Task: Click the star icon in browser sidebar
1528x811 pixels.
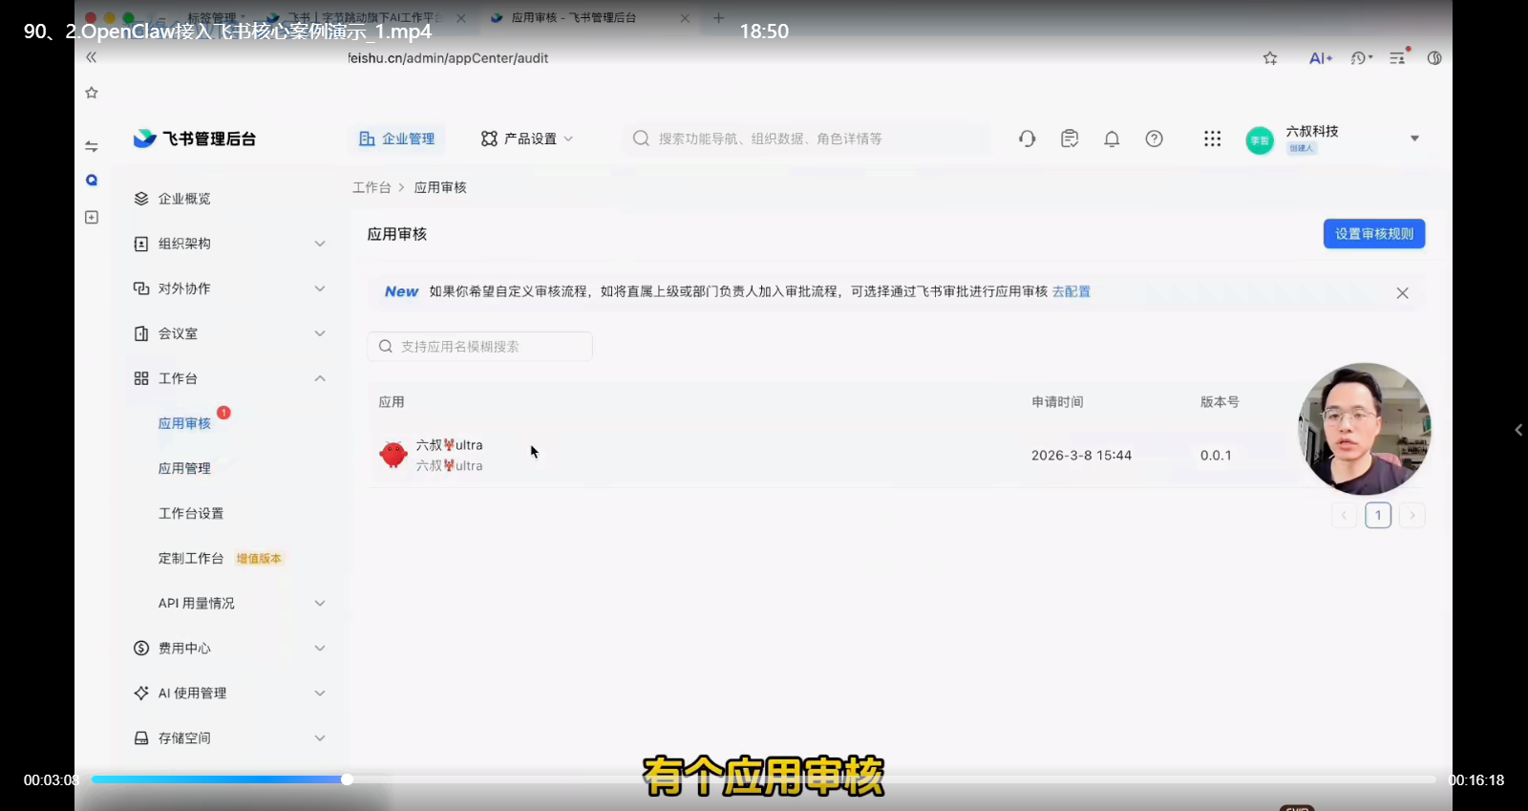Action: coord(92,93)
